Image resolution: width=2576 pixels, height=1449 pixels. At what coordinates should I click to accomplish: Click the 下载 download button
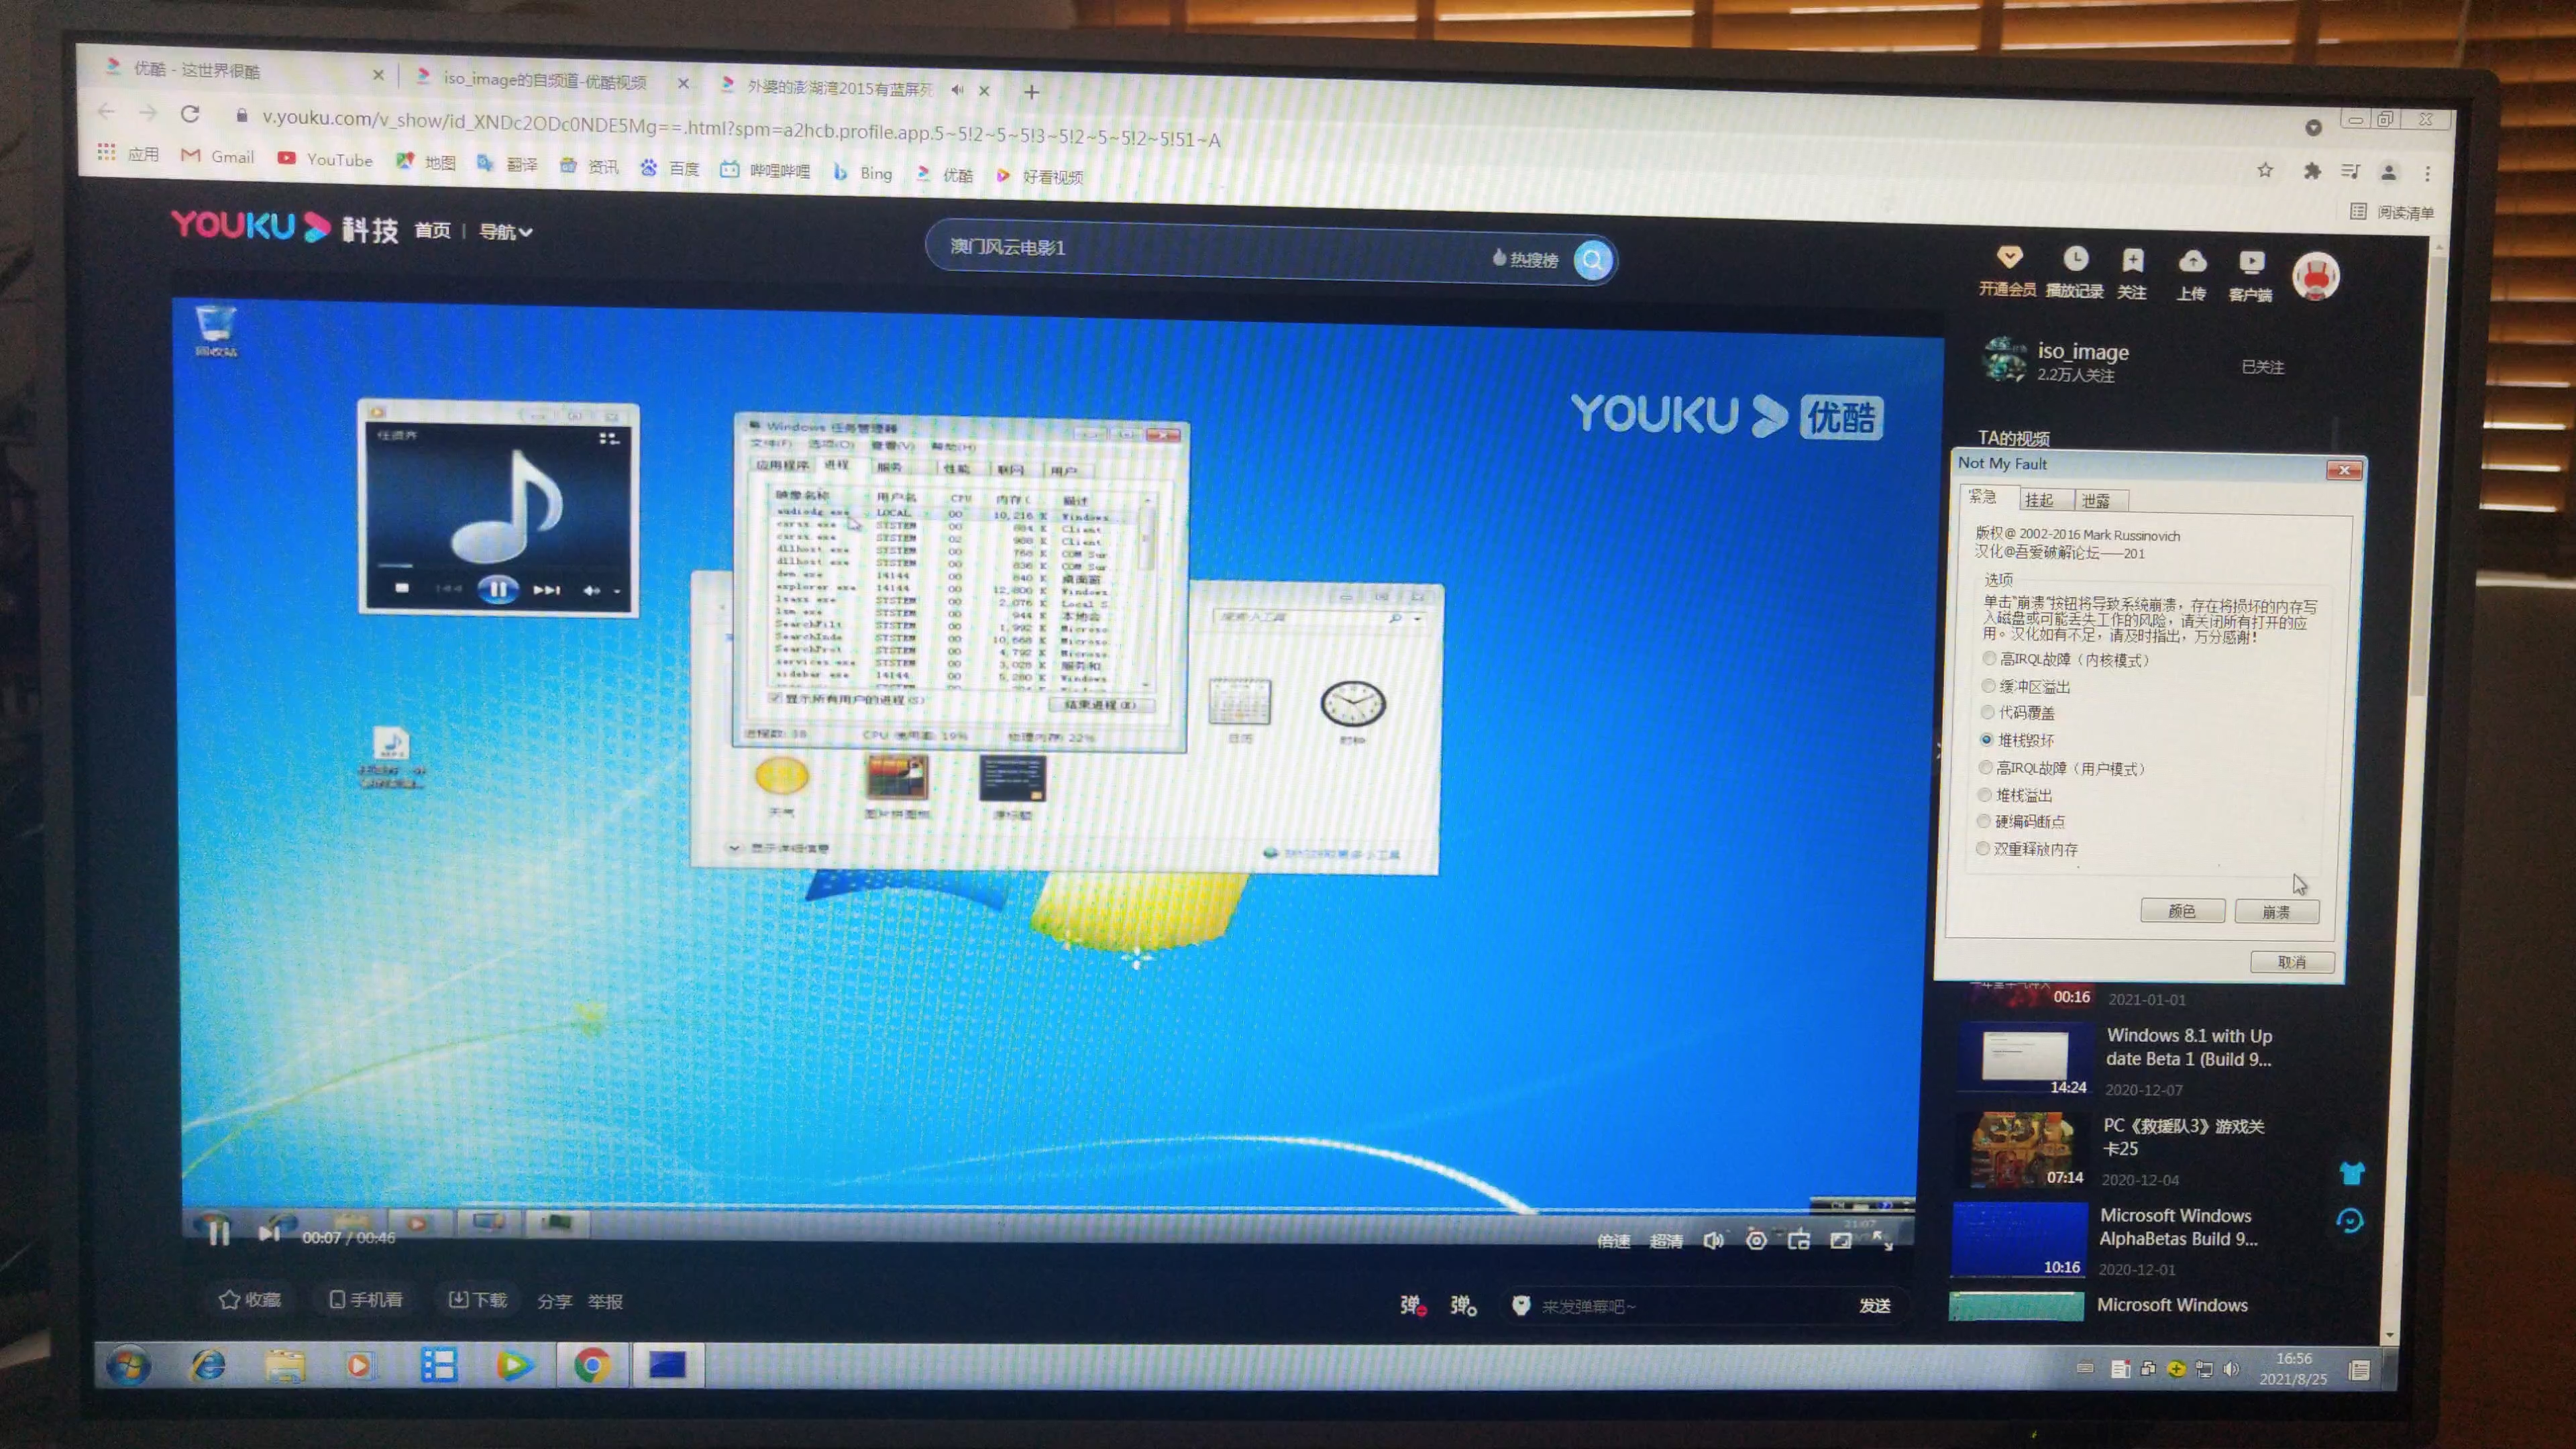478,1300
